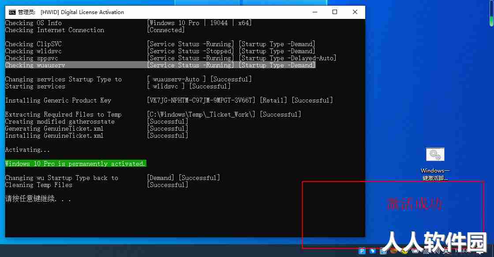Click 'Installing GenuineTicket.xml' line
Screen dimensions: 494x257
54,136
